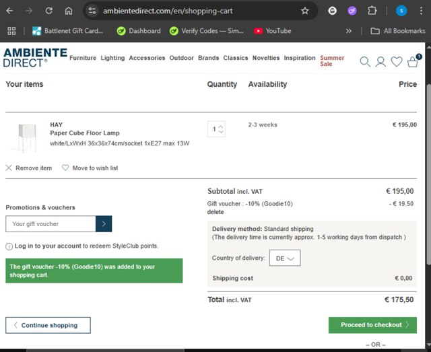Open the apps grid in bookmarks bar
The image size is (431, 352).
point(11,31)
